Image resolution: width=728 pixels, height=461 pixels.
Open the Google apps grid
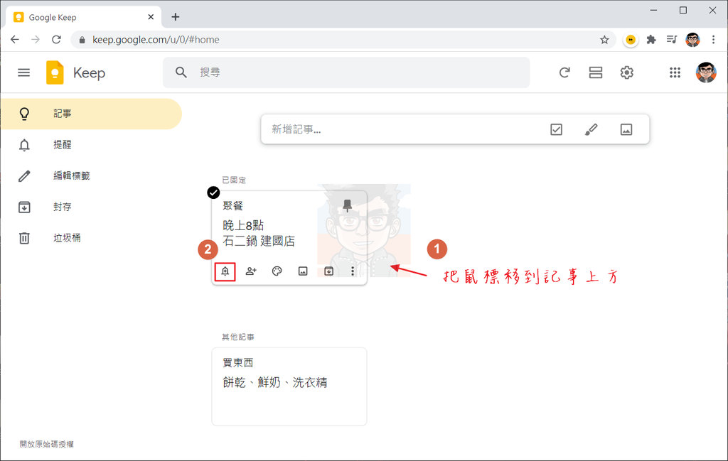pos(675,72)
